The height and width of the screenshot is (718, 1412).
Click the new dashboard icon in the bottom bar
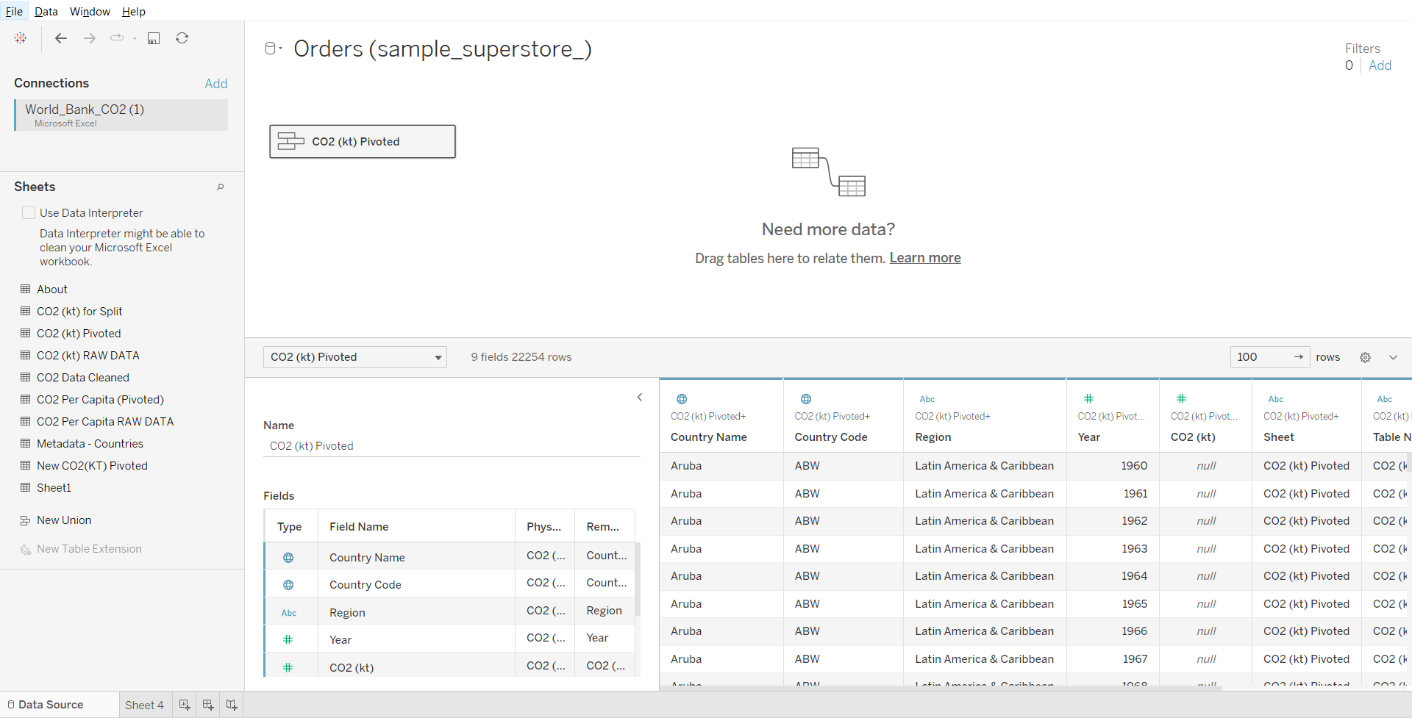[208, 705]
